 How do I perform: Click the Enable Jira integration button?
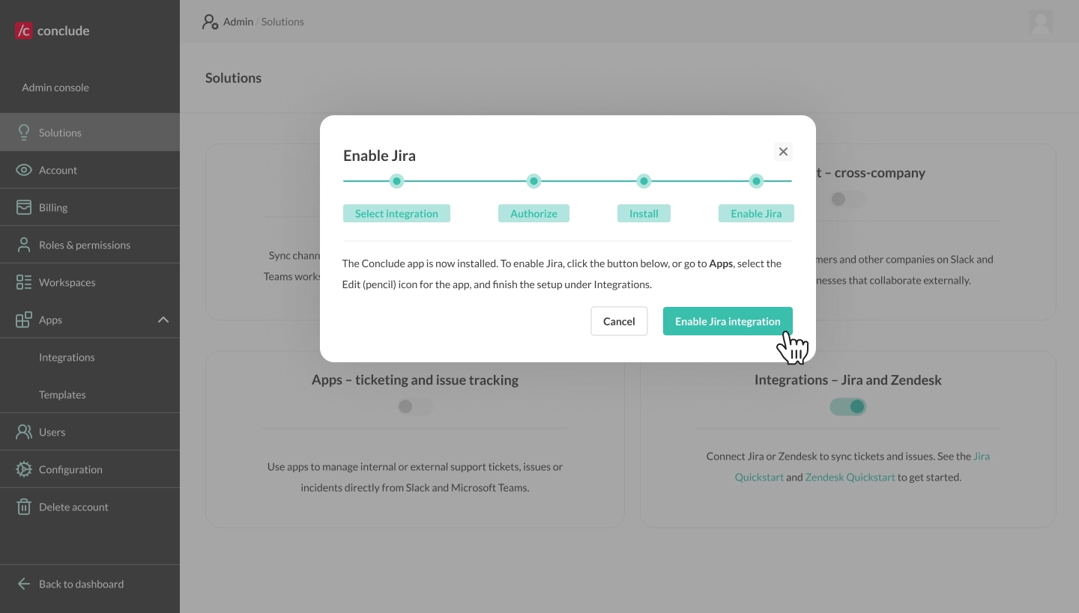pos(728,321)
